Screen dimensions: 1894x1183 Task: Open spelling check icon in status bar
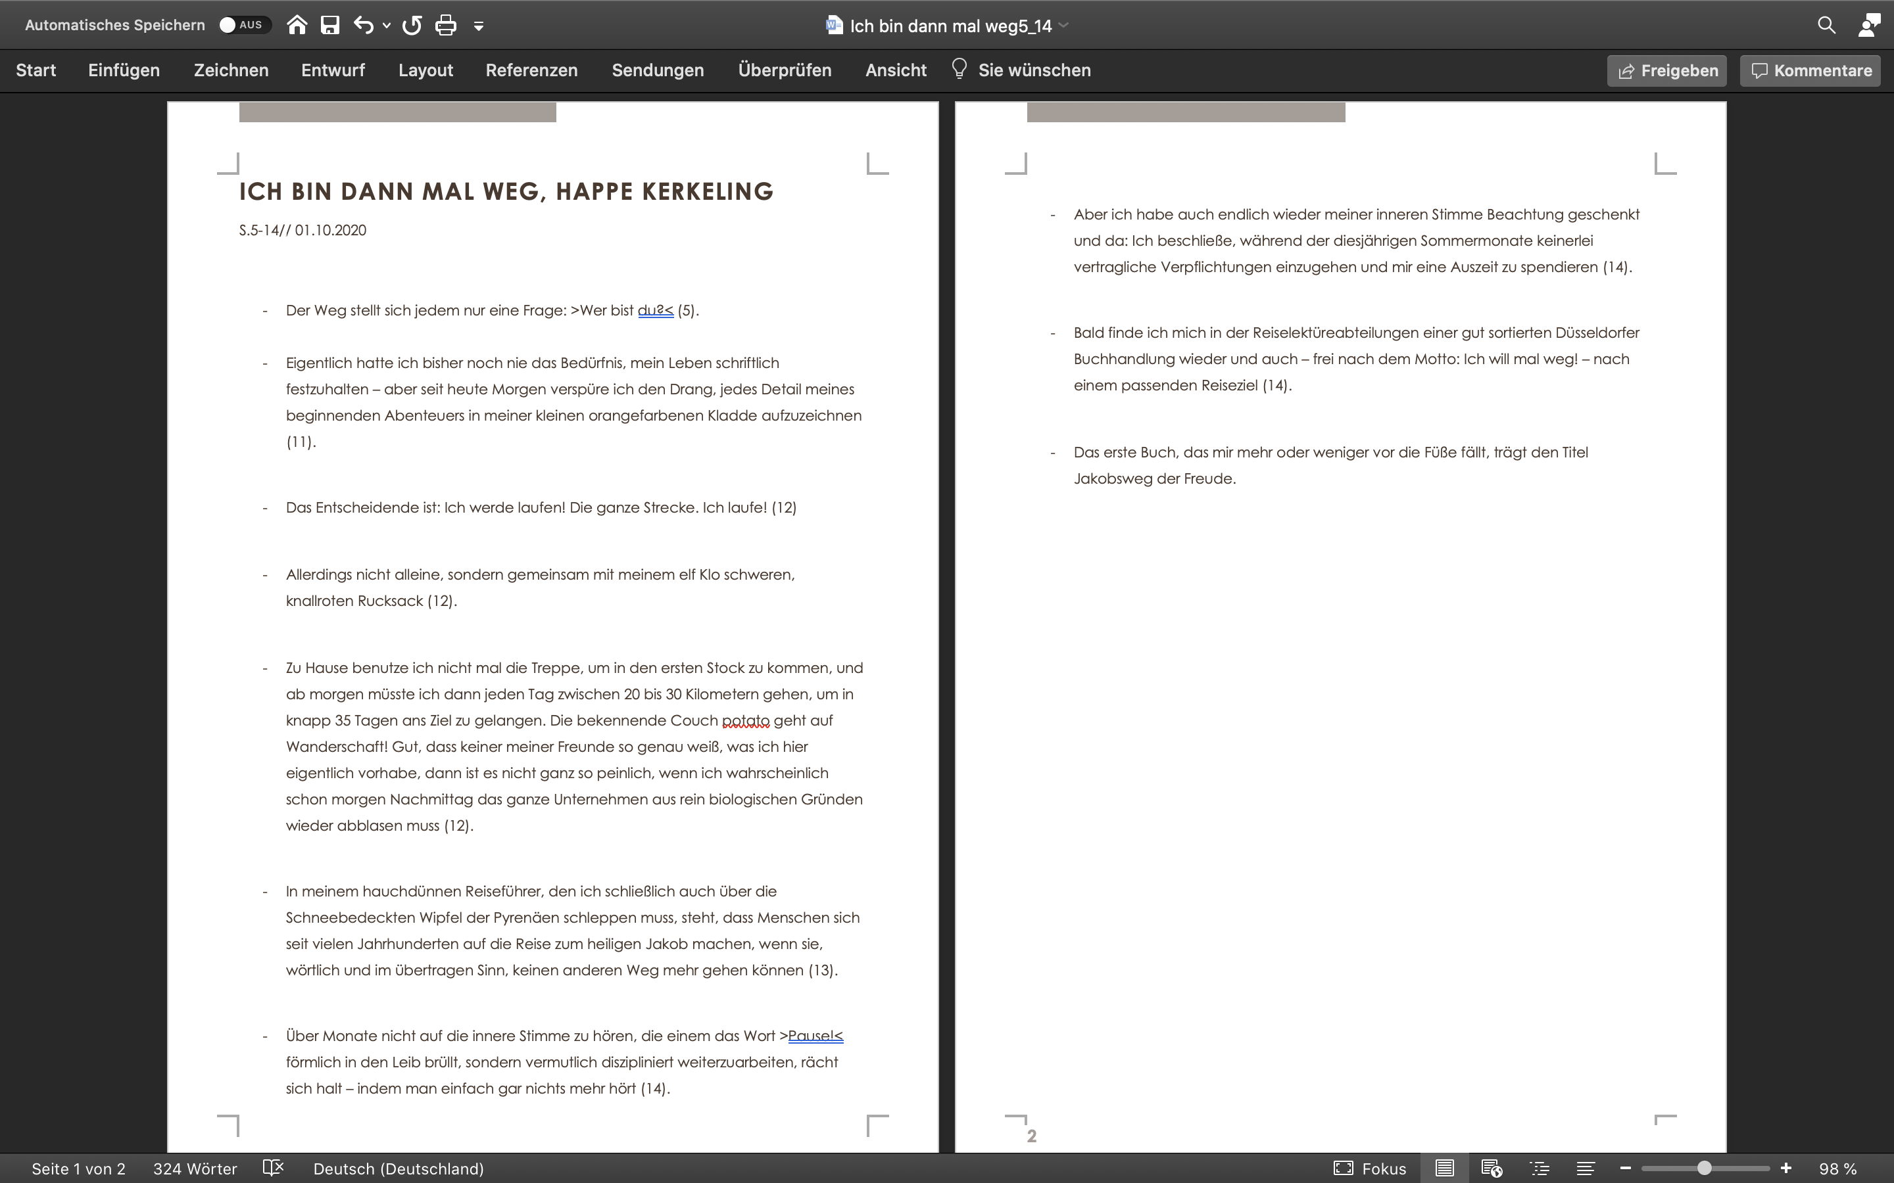[273, 1168]
